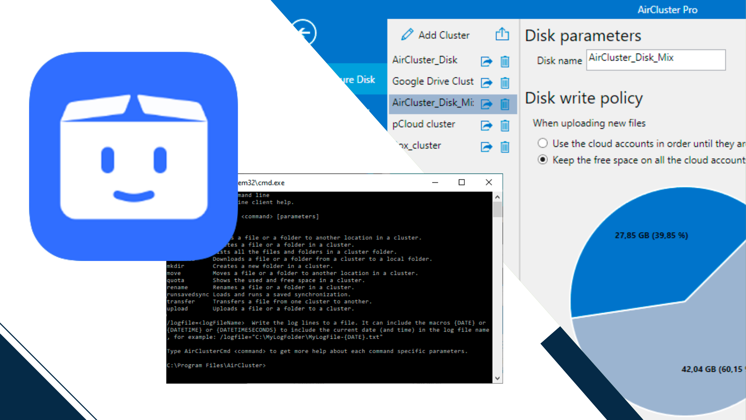Open the share icon for box_cluster row
The image size is (746, 420).
click(x=486, y=147)
